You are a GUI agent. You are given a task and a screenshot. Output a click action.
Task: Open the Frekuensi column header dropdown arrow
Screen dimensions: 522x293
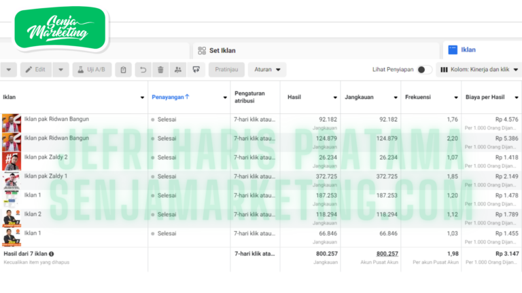(454, 97)
